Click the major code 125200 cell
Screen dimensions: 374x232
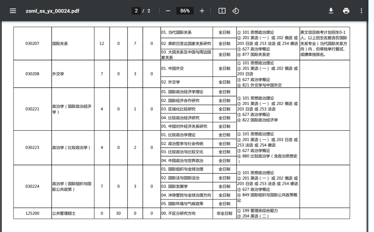coord(32,214)
